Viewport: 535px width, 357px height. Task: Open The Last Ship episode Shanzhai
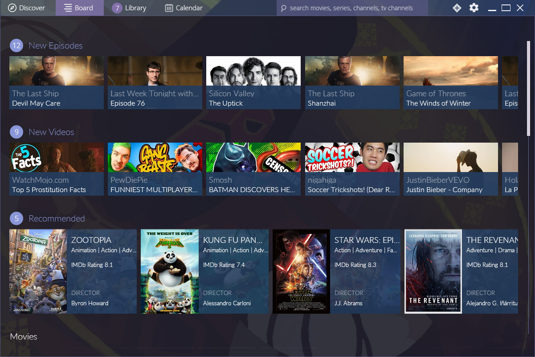click(352, 82)
